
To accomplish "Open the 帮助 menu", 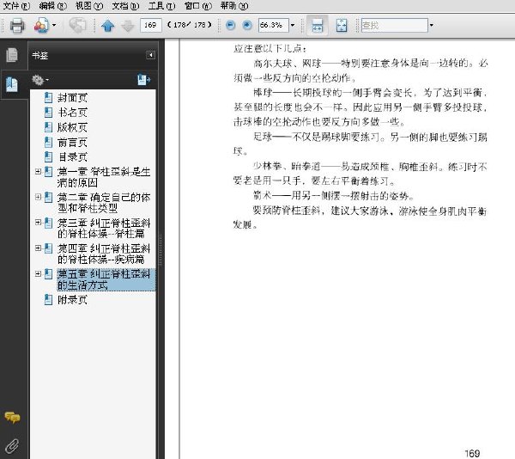I will pyautogui.click(x=234, y=6).
